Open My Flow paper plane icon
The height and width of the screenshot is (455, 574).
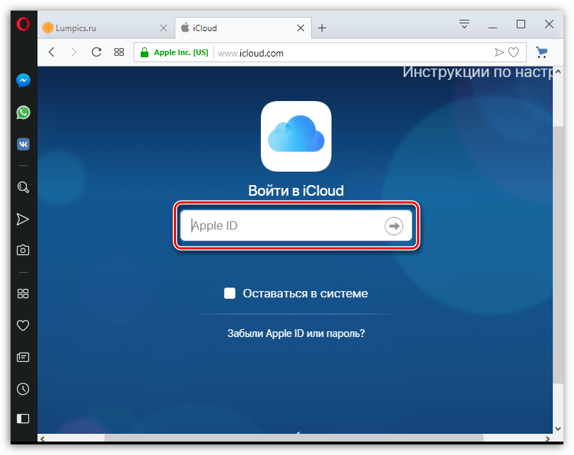[23, 219]
